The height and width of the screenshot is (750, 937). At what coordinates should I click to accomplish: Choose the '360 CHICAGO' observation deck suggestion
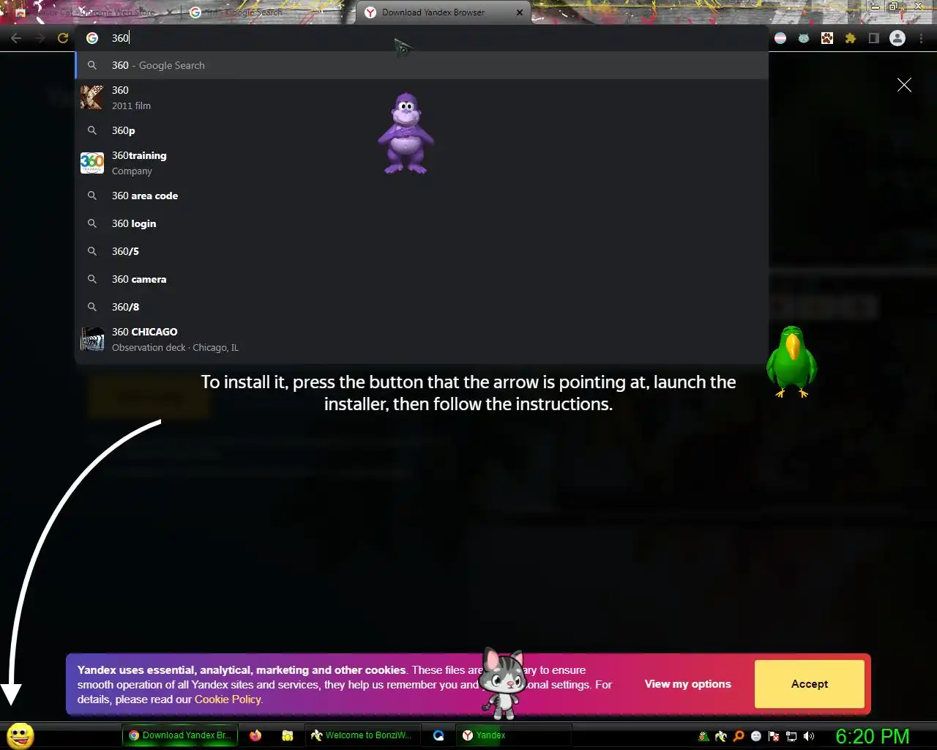click(x=422, y=339)
